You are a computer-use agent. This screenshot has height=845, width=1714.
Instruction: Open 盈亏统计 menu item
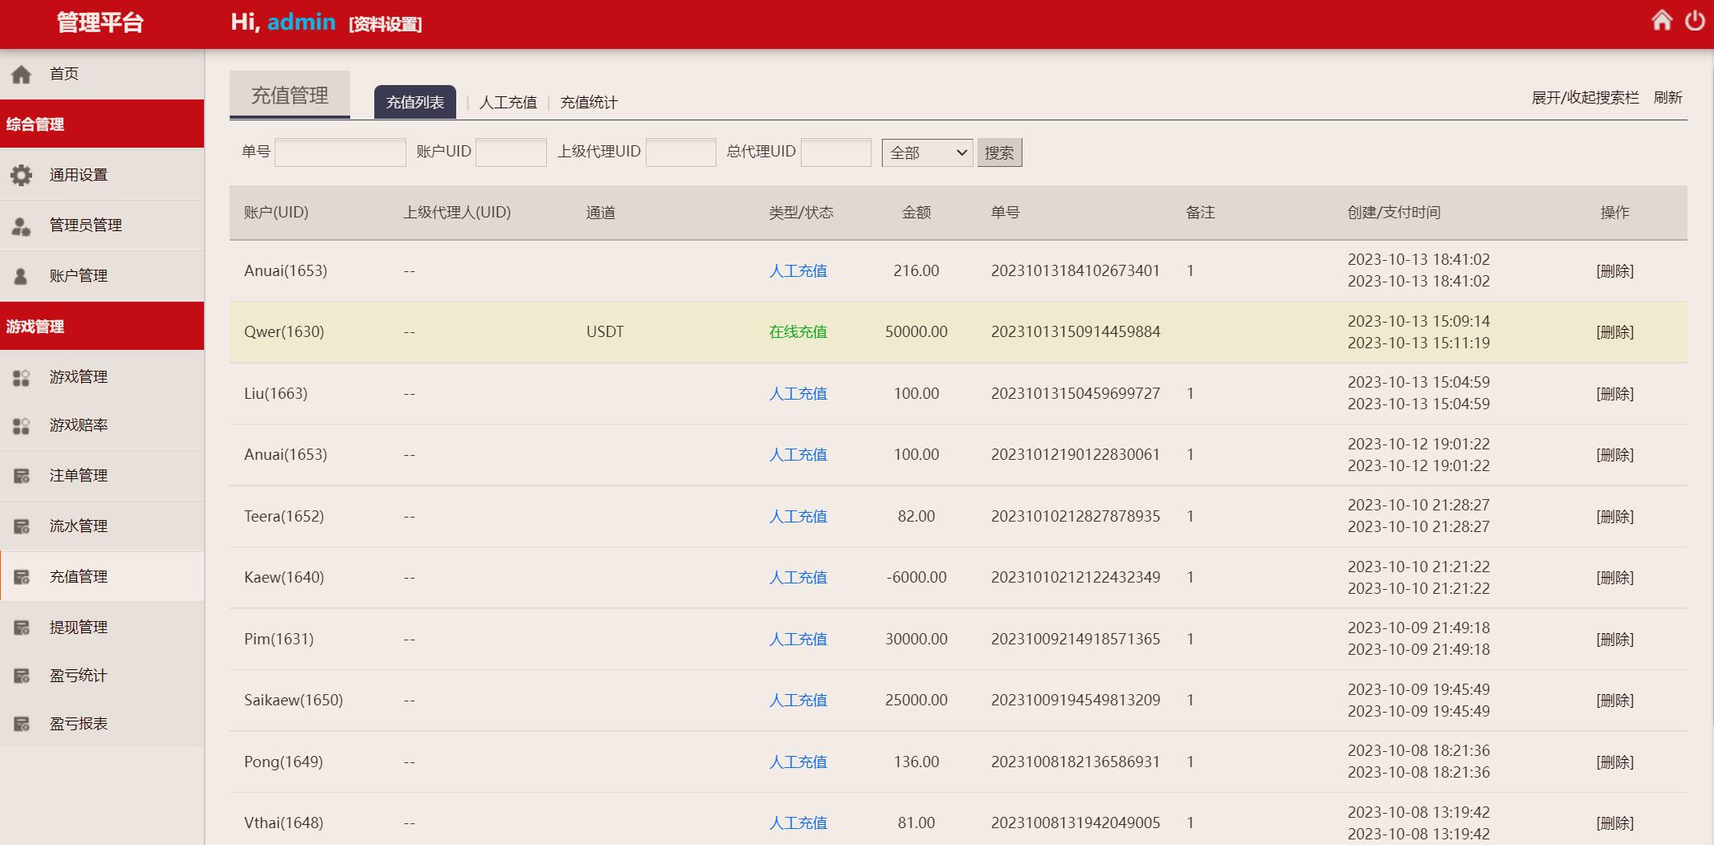pyautogui.click(x=102, y=676)
